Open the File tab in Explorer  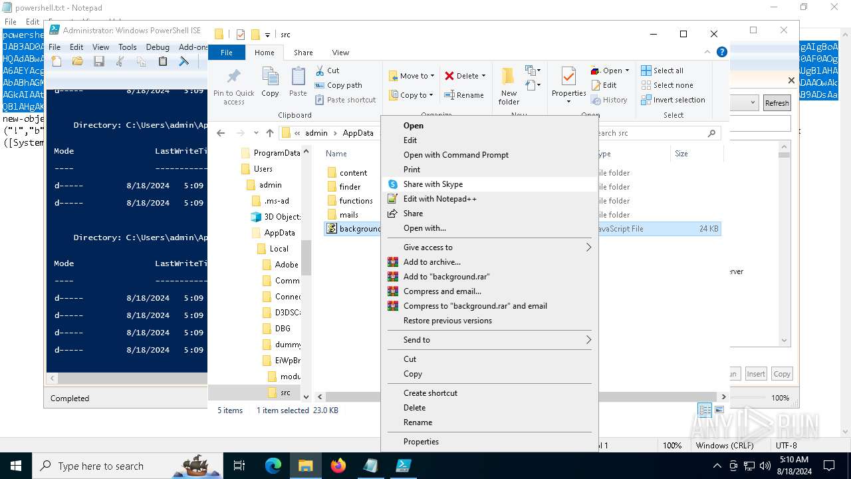pos(227,53)
